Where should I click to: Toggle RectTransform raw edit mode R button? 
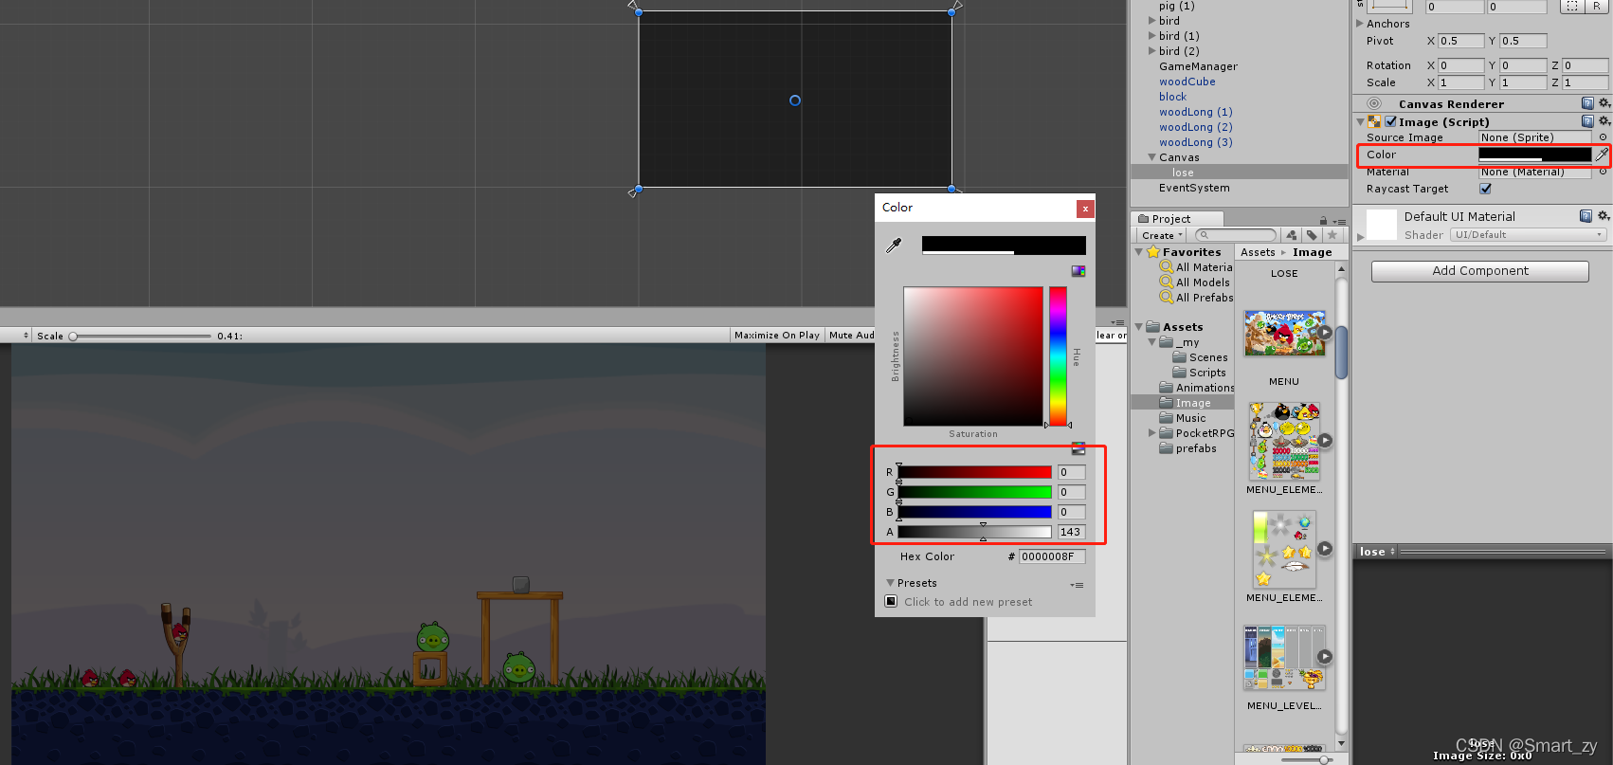pos(1597,7)
